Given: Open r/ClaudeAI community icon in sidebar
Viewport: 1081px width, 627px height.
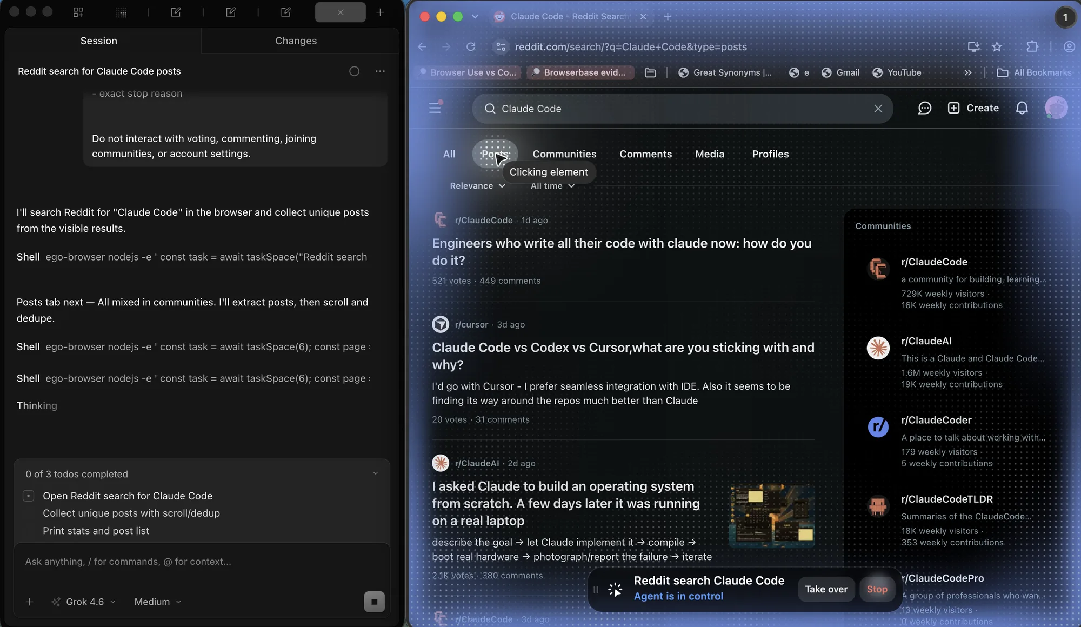Looking at the screenshot, I should [x=878, y=348].
